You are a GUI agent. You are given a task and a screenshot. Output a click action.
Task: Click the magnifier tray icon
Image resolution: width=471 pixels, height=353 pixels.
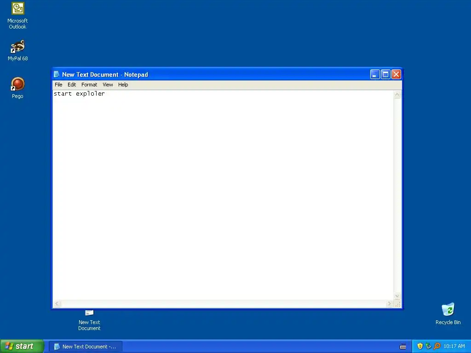pyautogui.click(x=437, y=346)
